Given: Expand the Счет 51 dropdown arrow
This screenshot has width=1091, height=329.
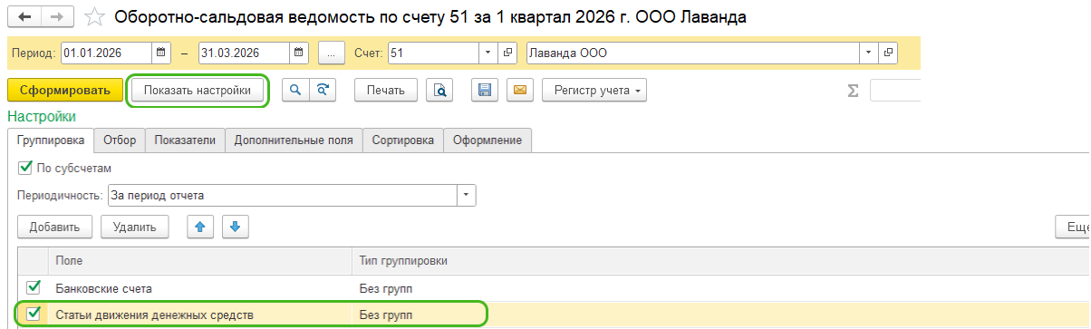Looking at the screenshot, I should click(488, 53).
